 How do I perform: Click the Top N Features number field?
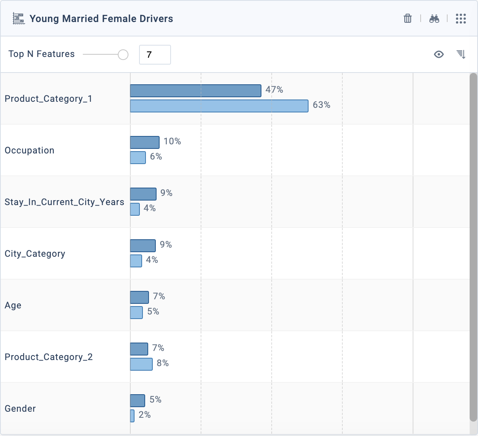click(155, 55)
